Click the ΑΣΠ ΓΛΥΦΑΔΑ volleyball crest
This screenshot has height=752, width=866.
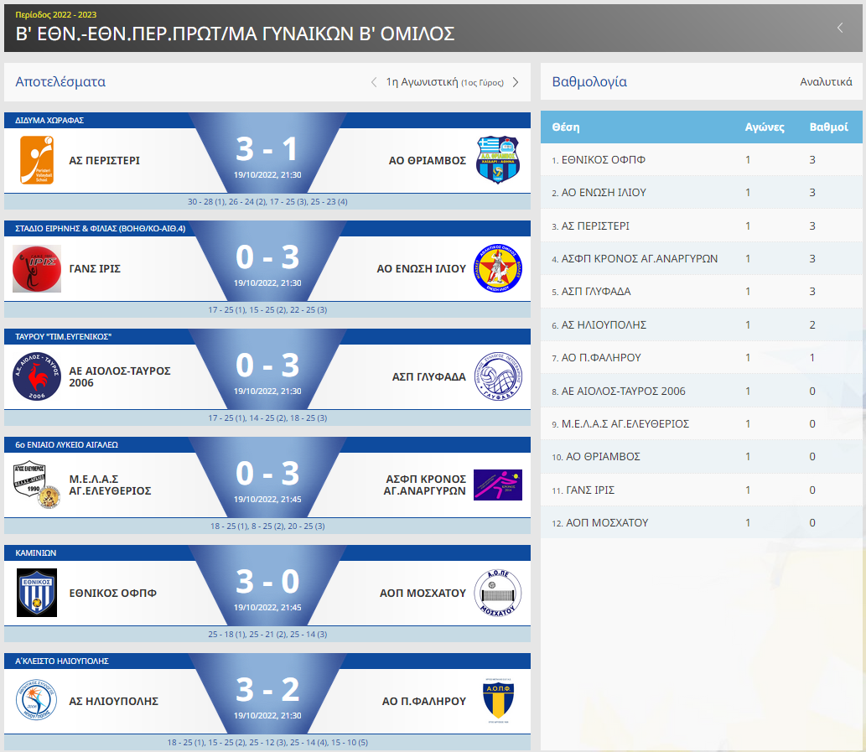coord(498,376)
